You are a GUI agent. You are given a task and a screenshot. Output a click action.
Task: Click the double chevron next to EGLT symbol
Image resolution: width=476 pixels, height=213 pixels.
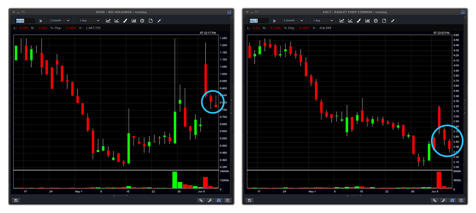274,21
